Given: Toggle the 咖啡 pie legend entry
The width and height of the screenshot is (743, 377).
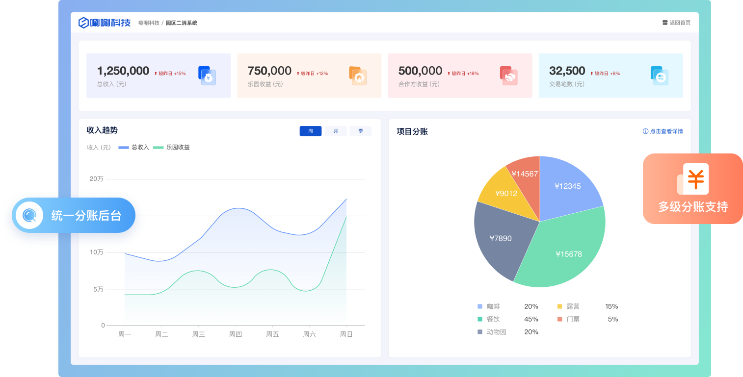Looking at the screenshot, I should pyautogui.click(x=493, y=306).
